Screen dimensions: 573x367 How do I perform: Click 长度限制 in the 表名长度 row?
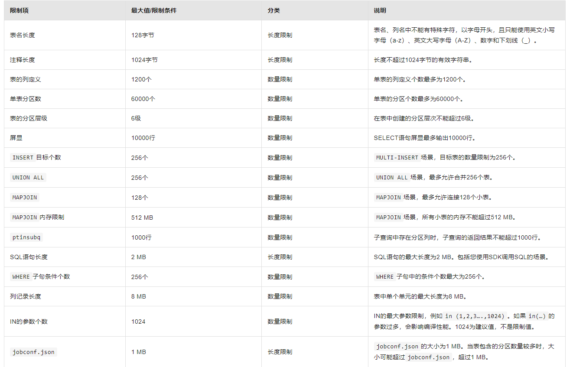(x=280, y=35)
